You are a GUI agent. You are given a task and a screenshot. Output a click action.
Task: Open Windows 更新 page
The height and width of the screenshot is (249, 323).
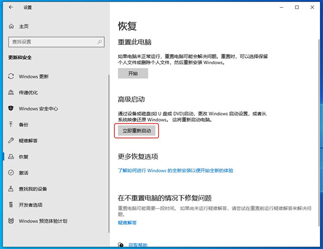(x=34, y=76)
